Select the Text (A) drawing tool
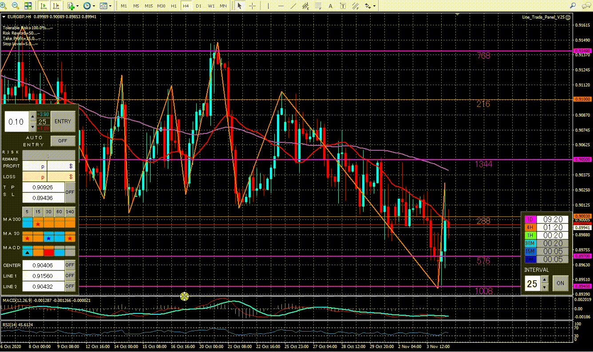Viewport: 593px width, 352px height. tap(331, 6)
